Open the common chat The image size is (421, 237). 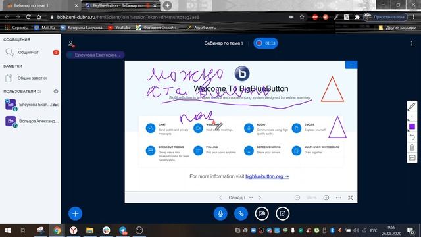[x=30, y=53]
